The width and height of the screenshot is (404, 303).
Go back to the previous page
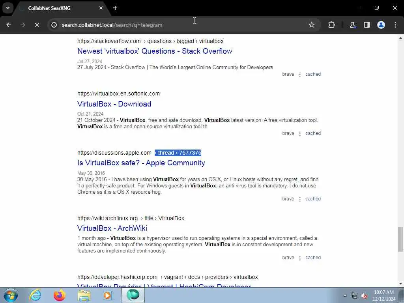click(x=9, y=25)
